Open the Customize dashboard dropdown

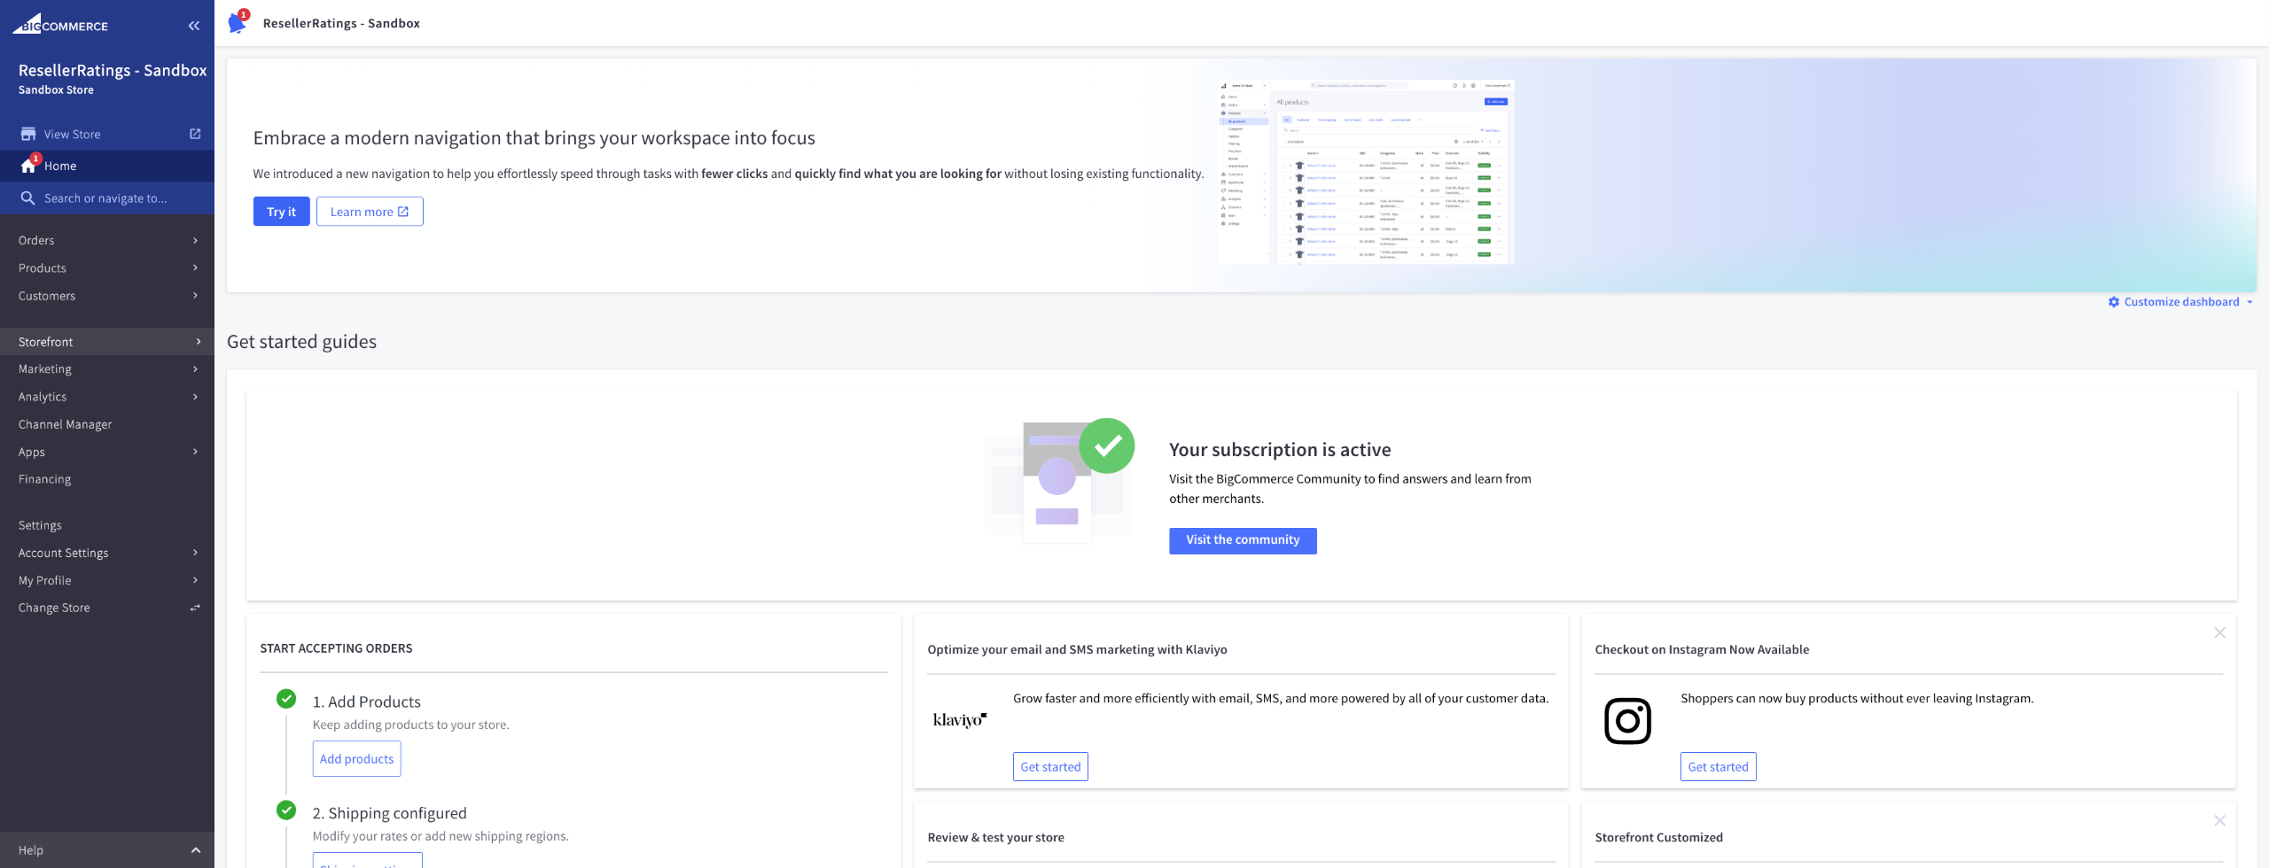2180,302
